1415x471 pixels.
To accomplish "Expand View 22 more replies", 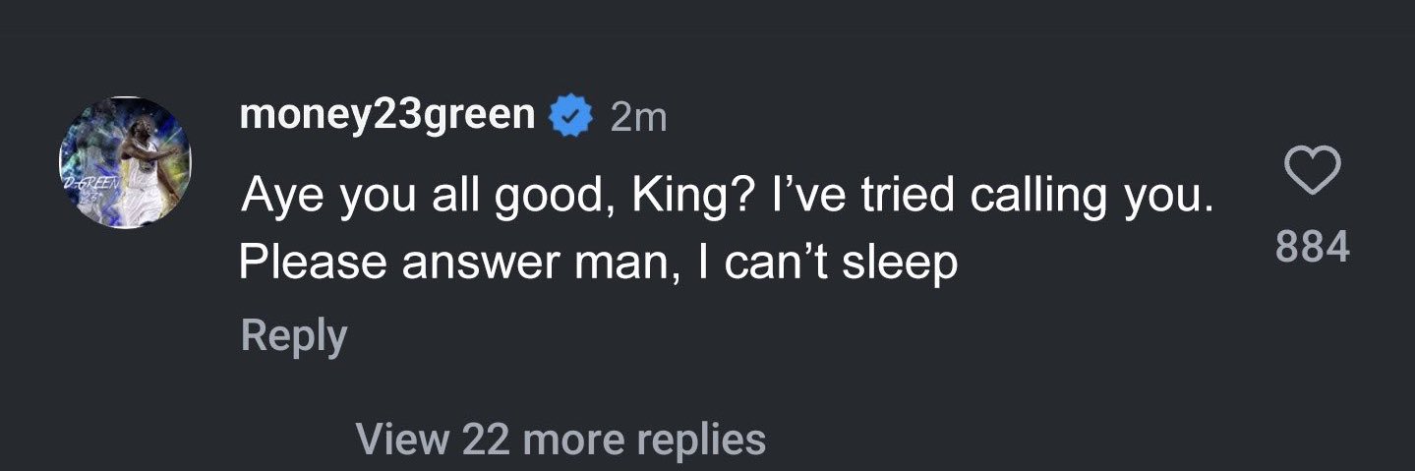I will (560, 438).
